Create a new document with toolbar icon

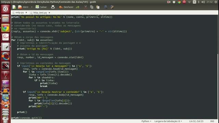[x=14, y=7]
